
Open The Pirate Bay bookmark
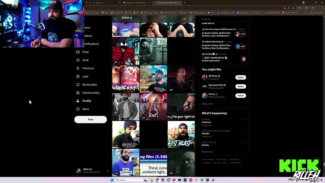[117, 13]
